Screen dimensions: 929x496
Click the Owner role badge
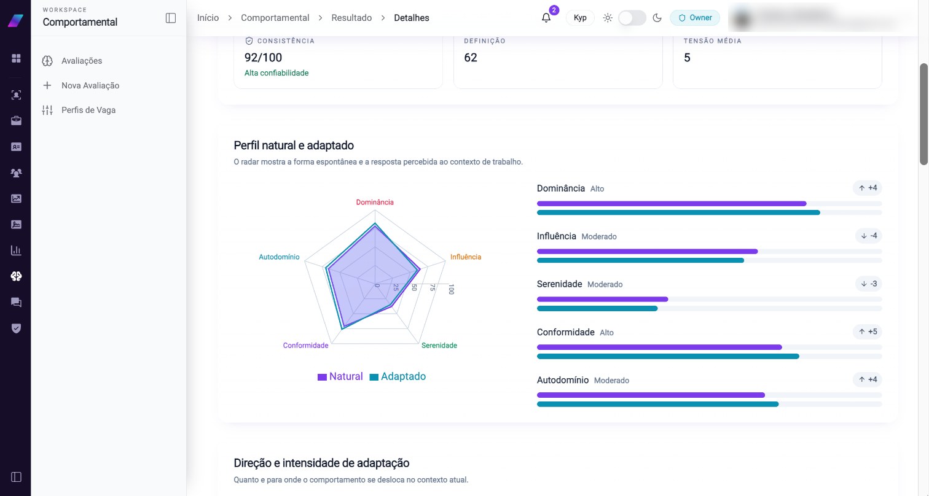[695, 18]
